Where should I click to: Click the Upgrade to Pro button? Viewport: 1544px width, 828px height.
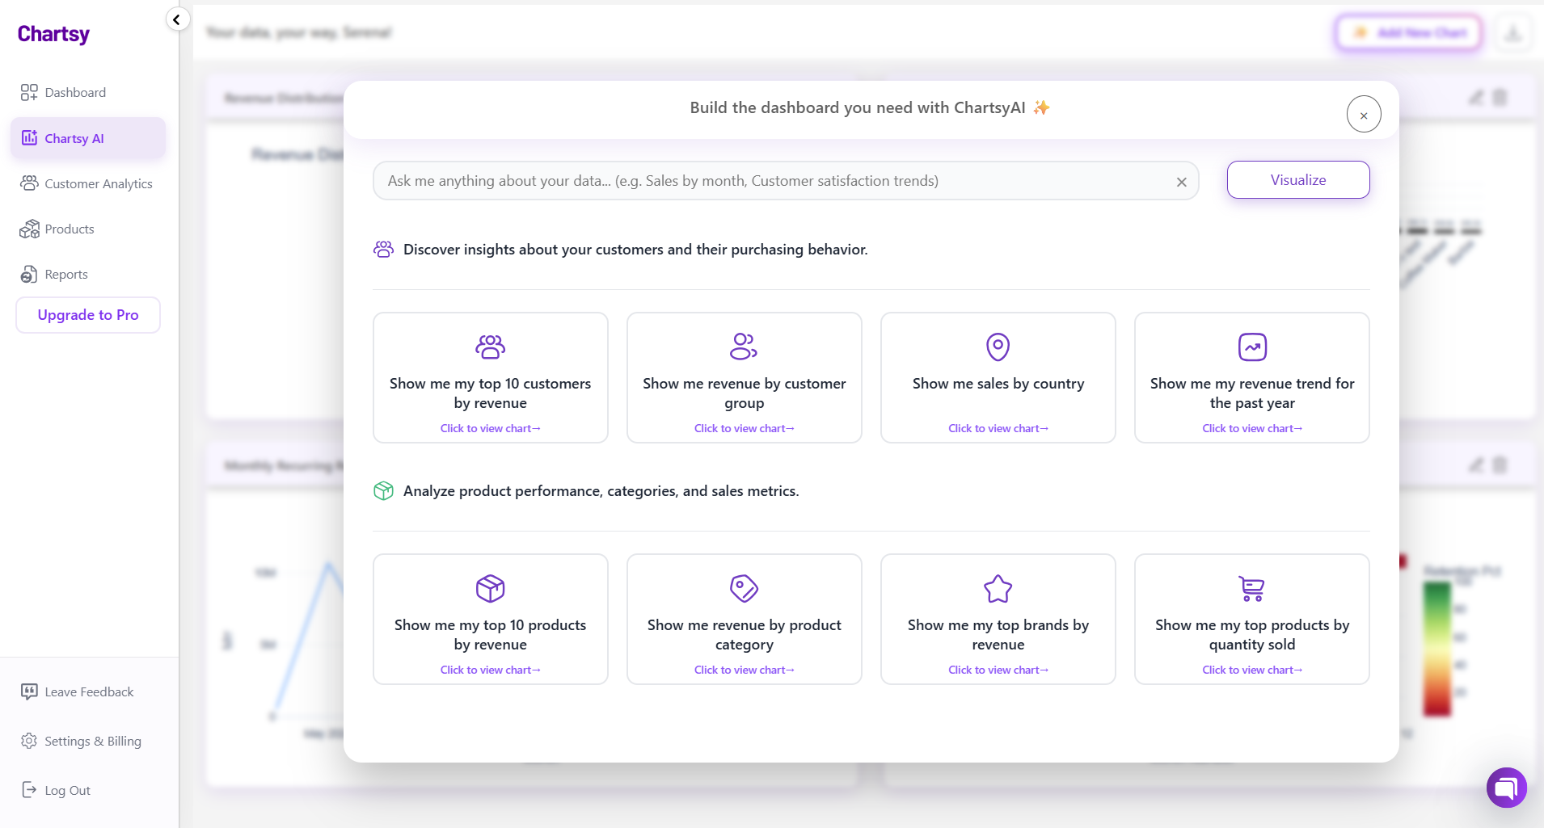88,315
